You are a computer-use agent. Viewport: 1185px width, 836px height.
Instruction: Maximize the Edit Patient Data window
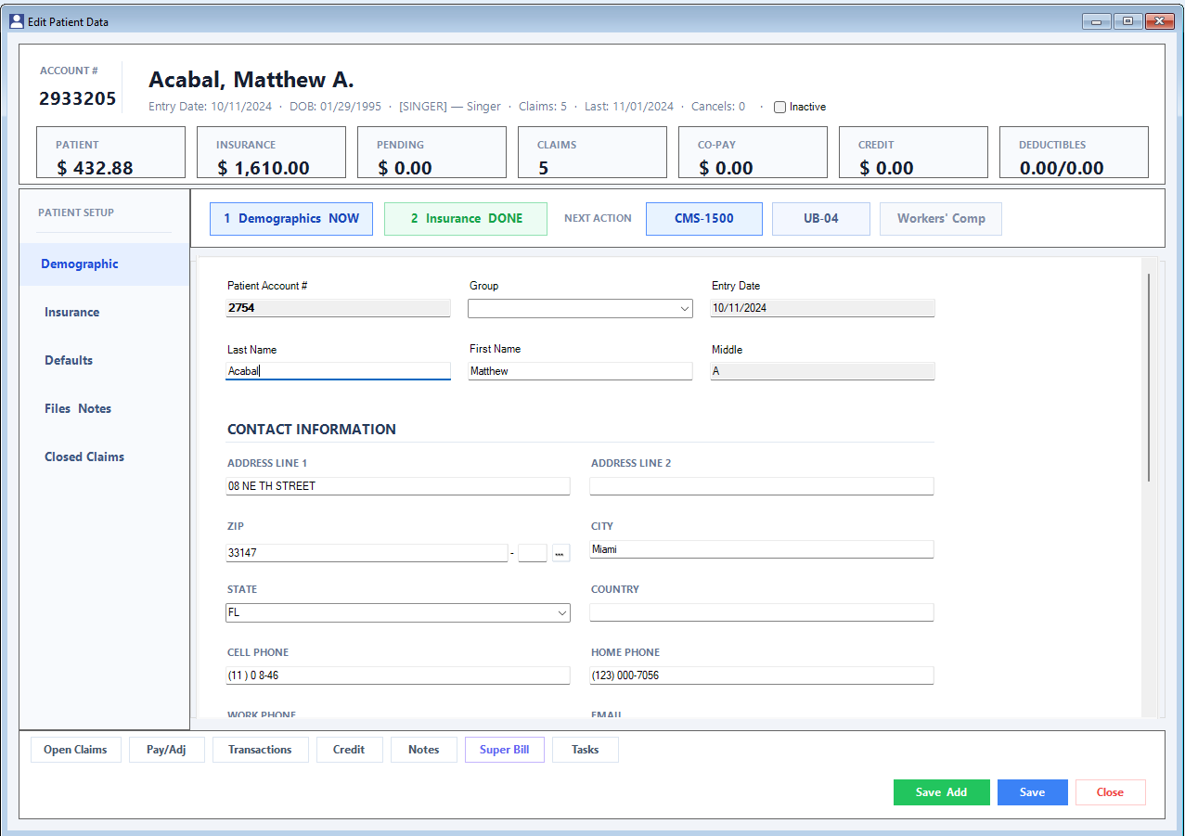[x=1127, y=20]
